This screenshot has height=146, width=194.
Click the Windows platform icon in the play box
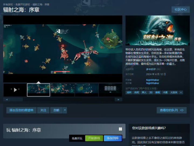(x=120, y=129)
